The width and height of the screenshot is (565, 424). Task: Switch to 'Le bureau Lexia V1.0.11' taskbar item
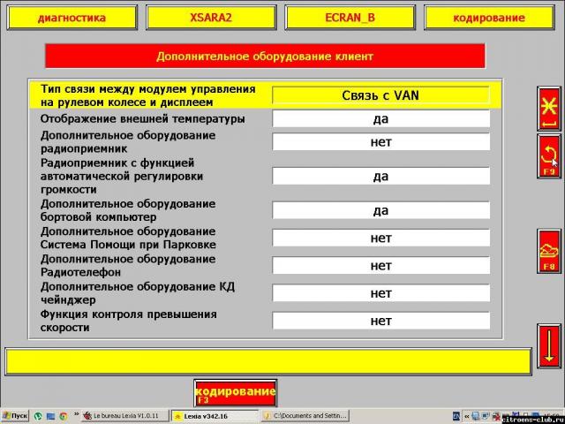pos(124,416)
